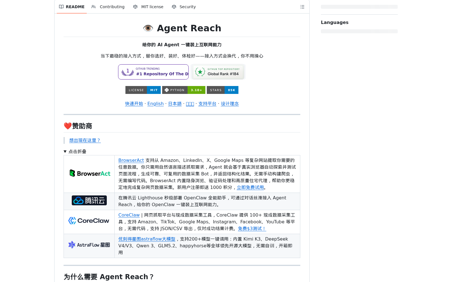Screen dimensions: 452x282
Task: Follow the 设计理念 link
Action: coord(230,104)
